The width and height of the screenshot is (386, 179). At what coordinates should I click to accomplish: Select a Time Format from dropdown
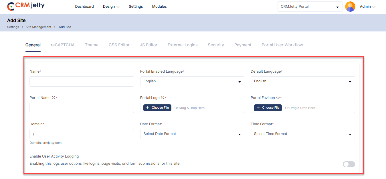302,134
